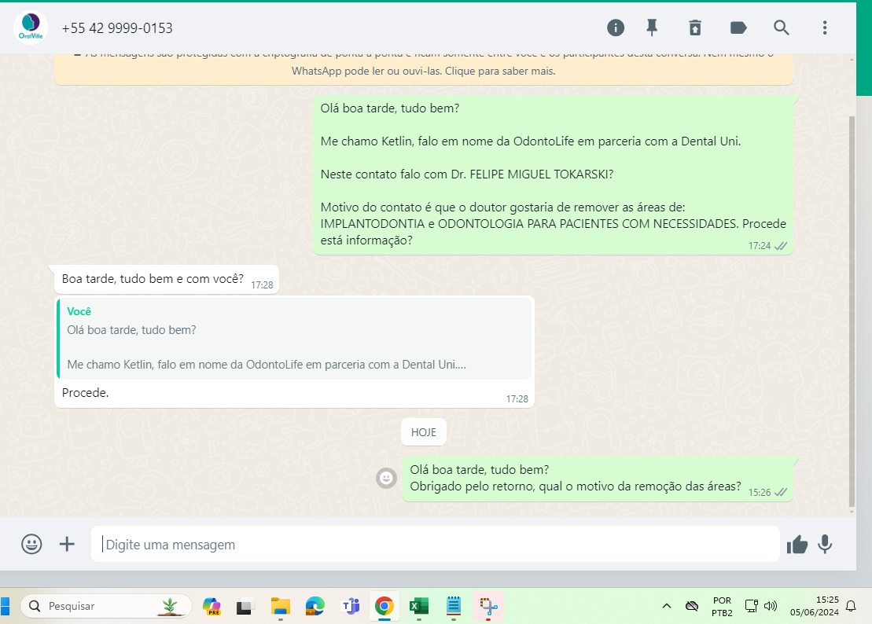The width and height of the screenshot is (872, 624).
Task: Send a thumbs-up quick reply
Action: (x=797, y=545)
